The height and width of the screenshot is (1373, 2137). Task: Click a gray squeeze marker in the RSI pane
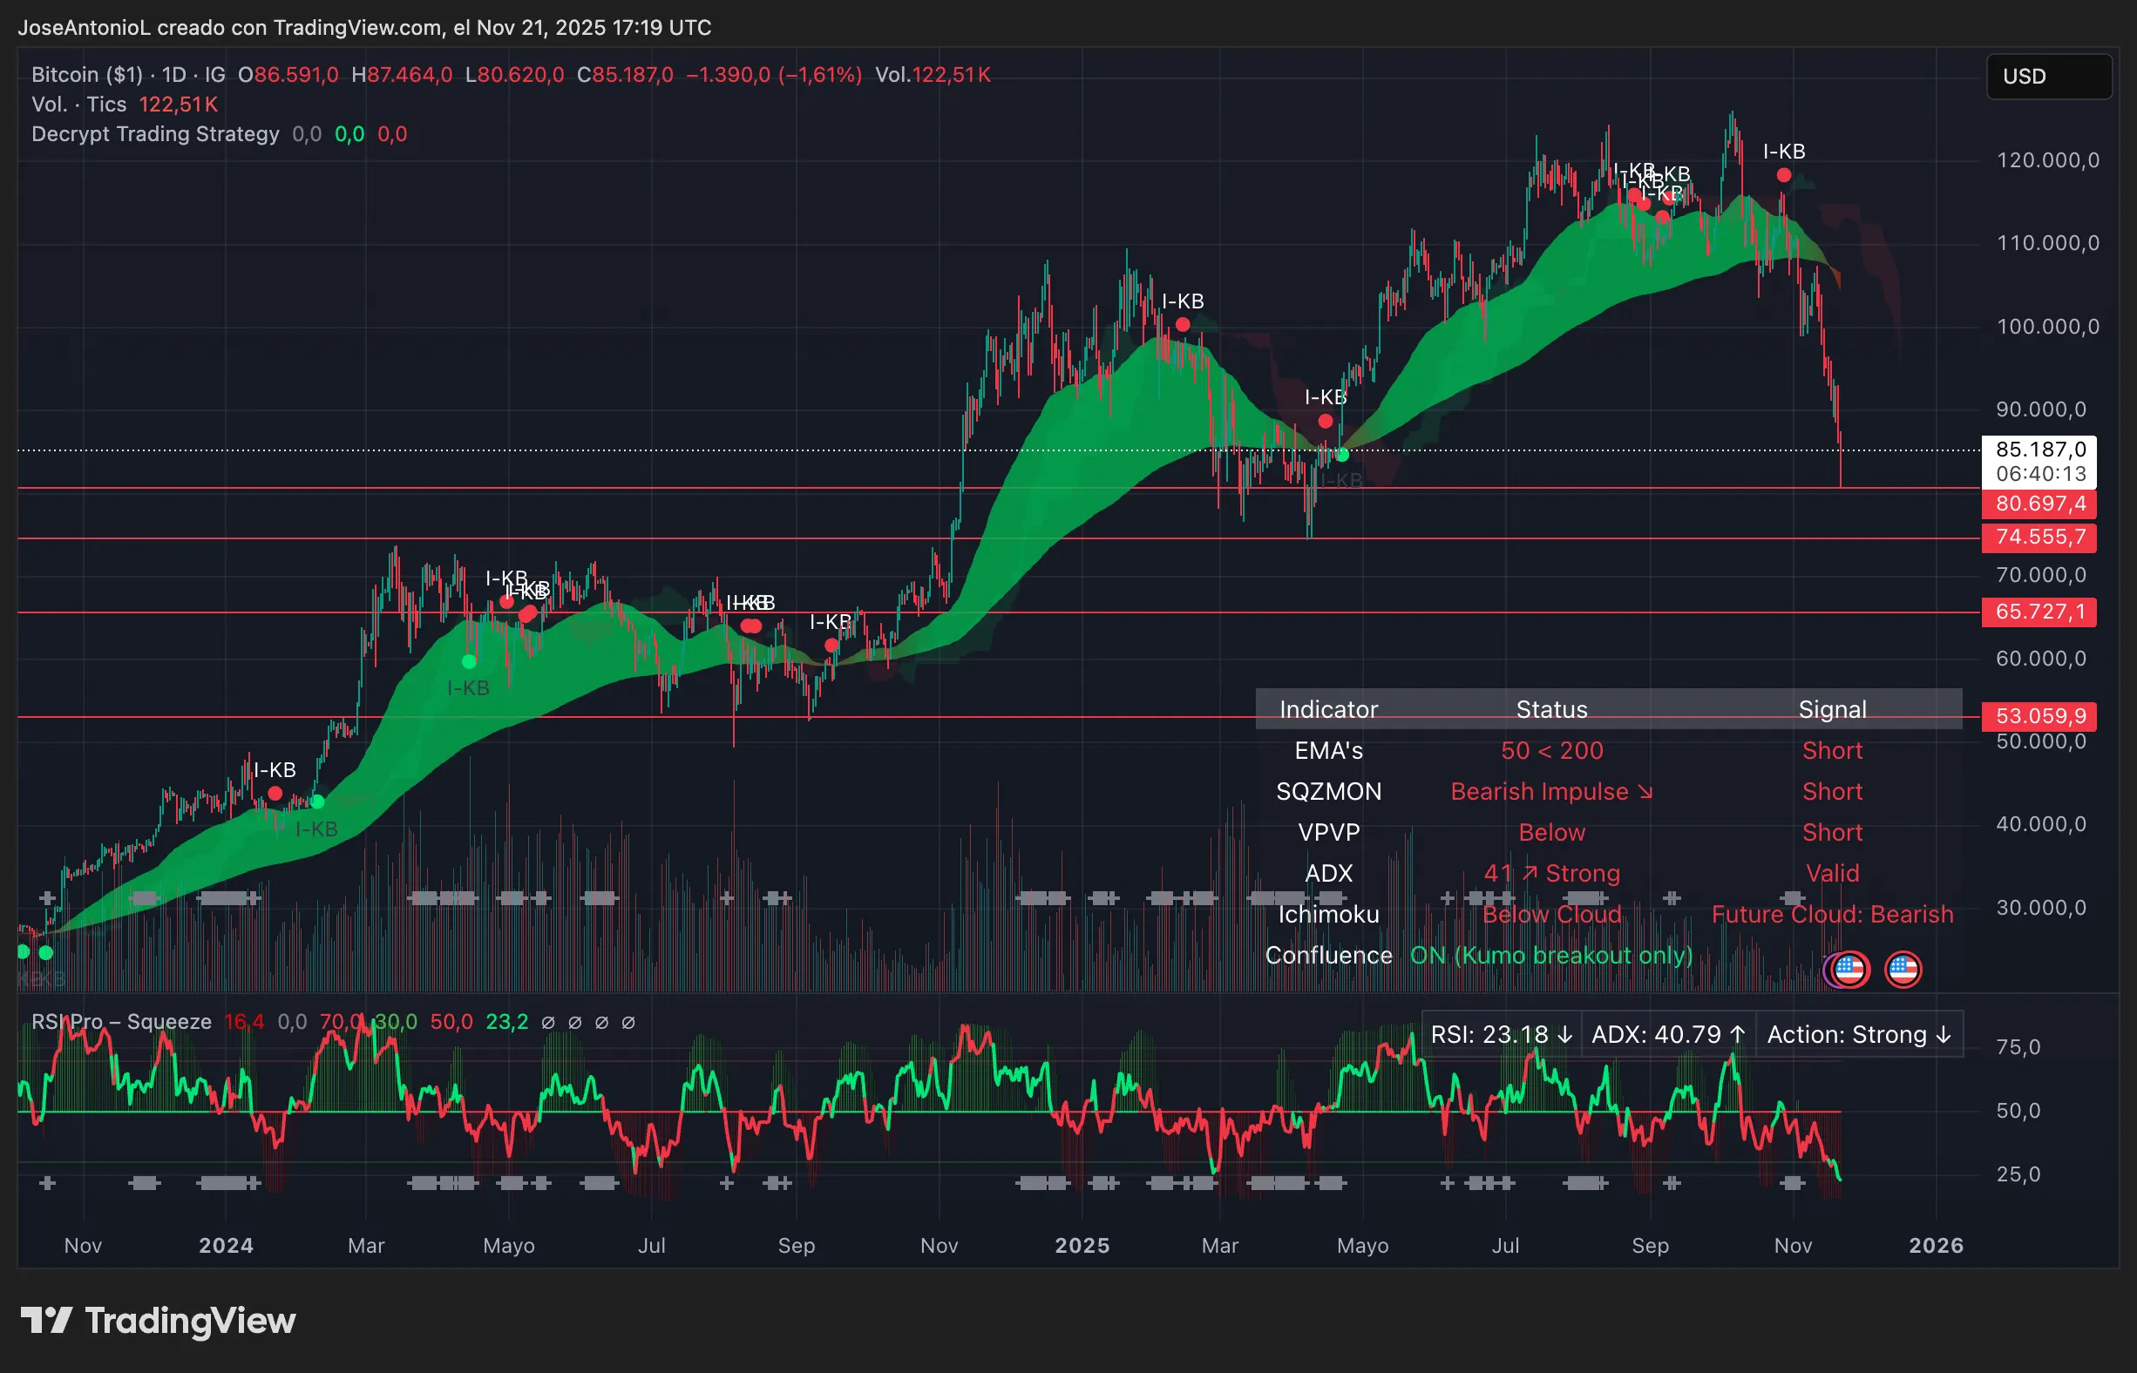(x=147, y=1184)
